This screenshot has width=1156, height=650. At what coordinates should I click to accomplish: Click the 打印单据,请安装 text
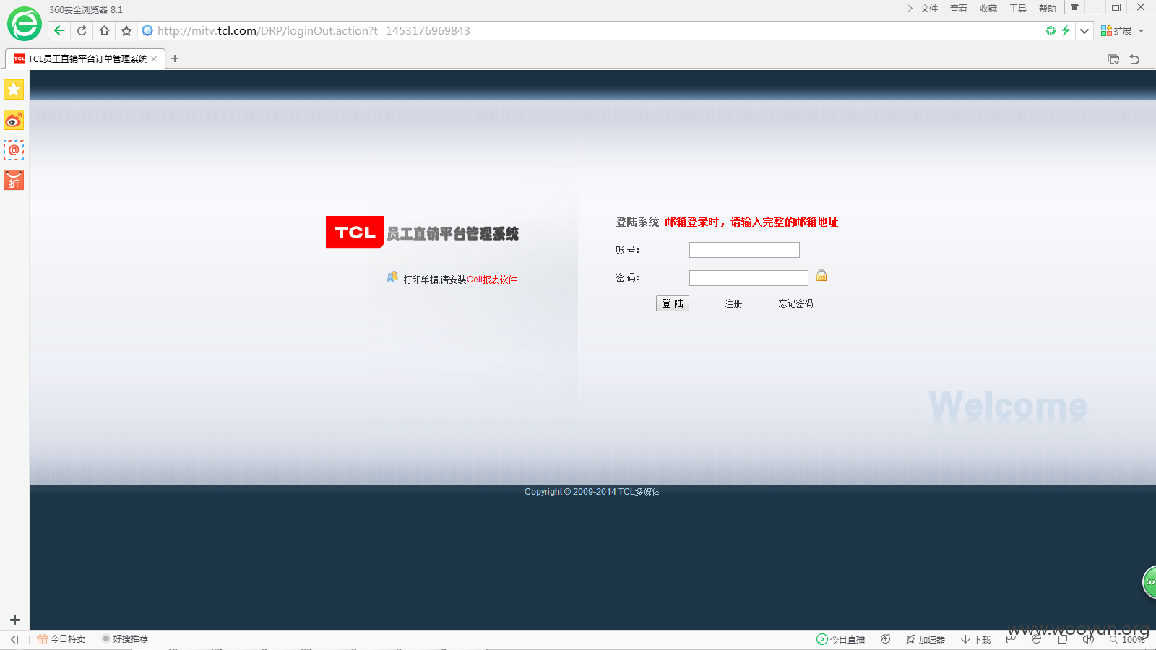[x=435, y=279]
